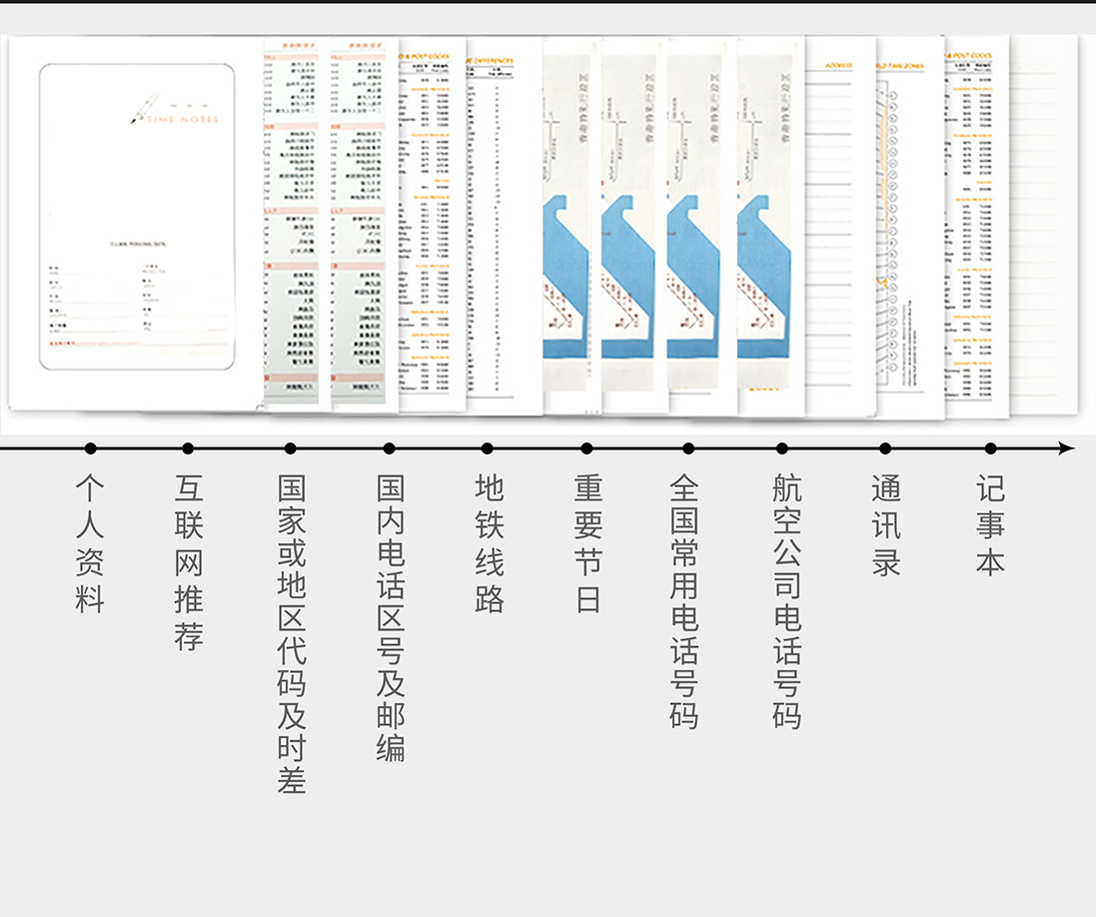Click the arrowhead at the timeline's end

click(1067, 449)
